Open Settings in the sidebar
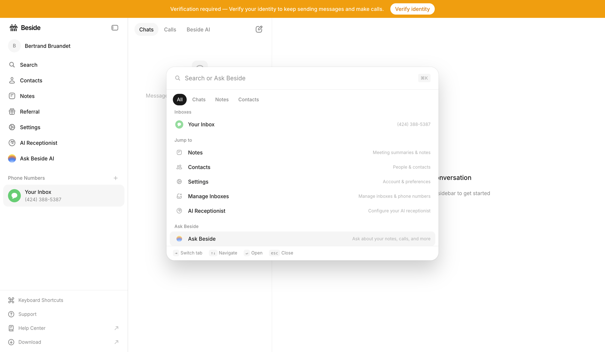The height and width of the screenshot is (352, 605). click(64, 127)
